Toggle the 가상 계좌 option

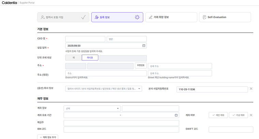[x=238, y=115]
